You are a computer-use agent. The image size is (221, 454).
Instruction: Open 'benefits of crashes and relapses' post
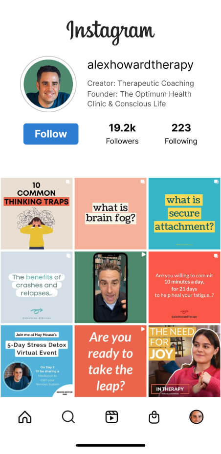[x=37, y=287]
